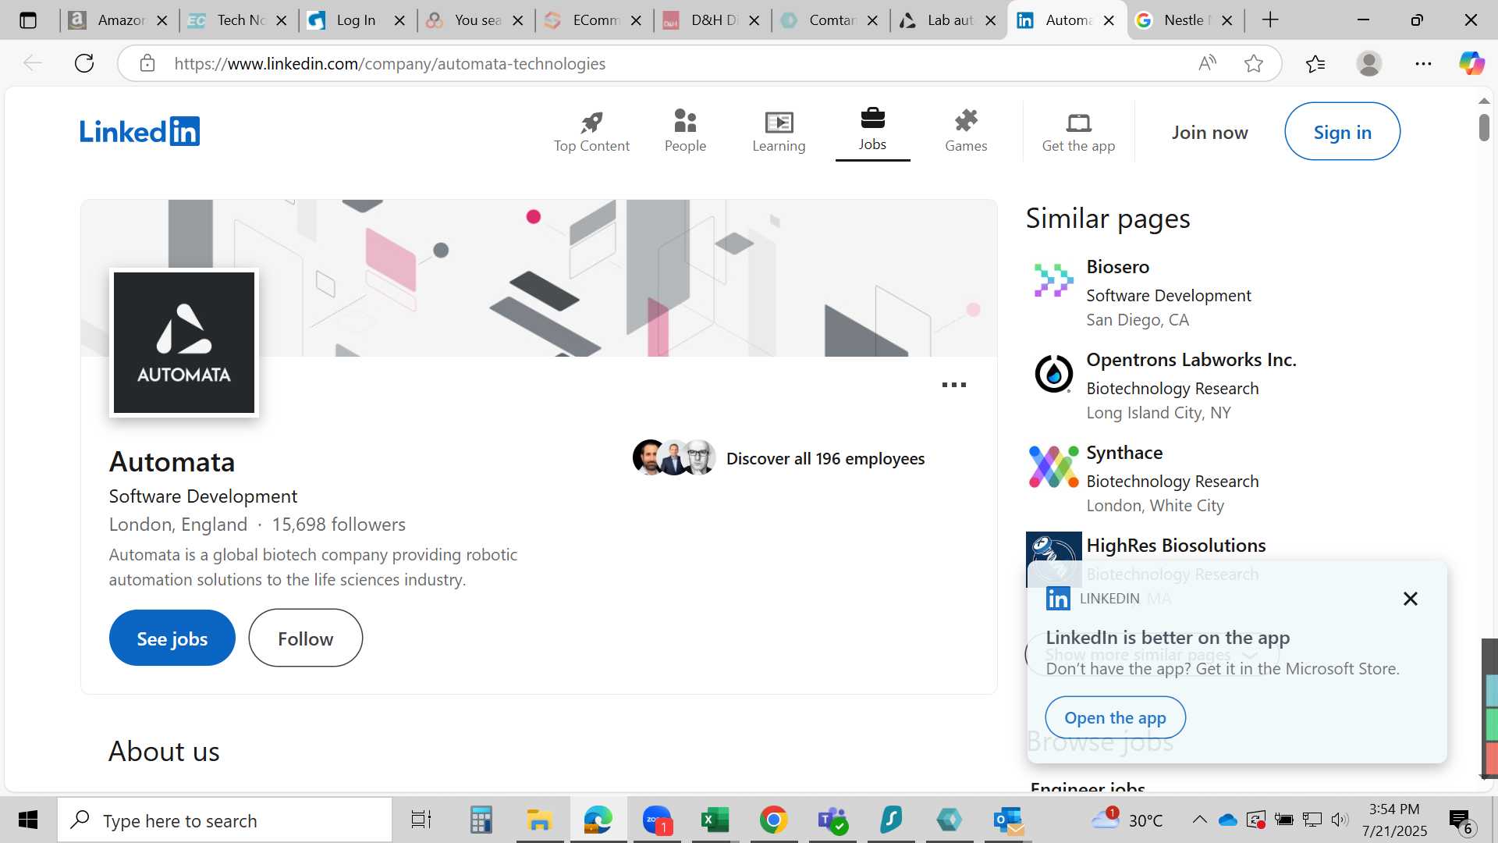
Task: Click Join now link
Action: coord(1209,132)
